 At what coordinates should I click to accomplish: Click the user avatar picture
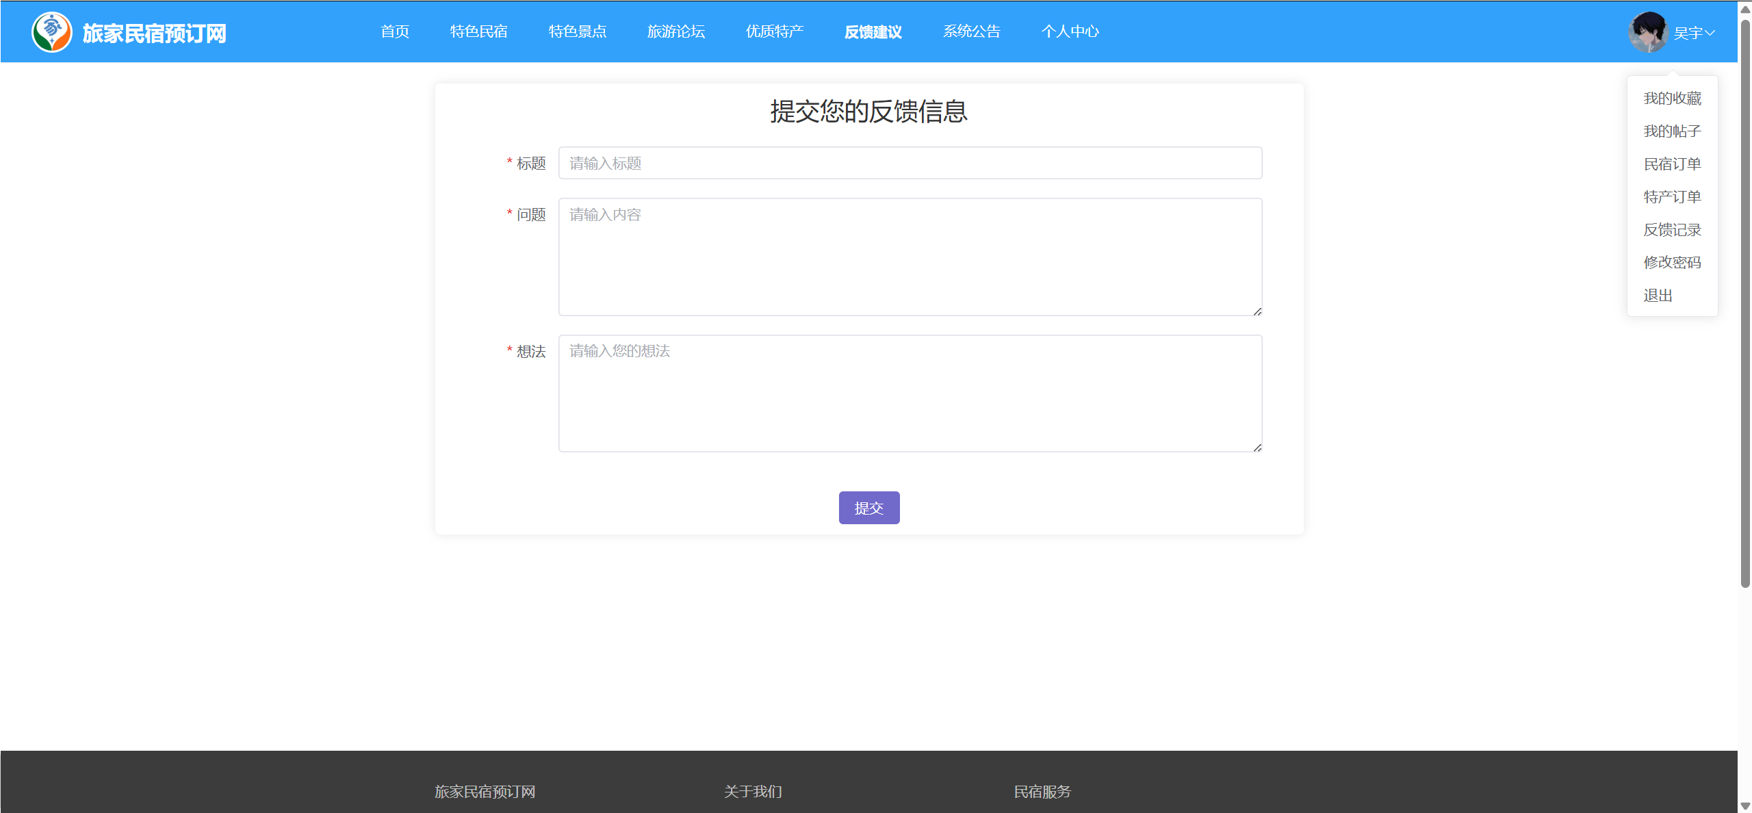(x=1648, y=32)
